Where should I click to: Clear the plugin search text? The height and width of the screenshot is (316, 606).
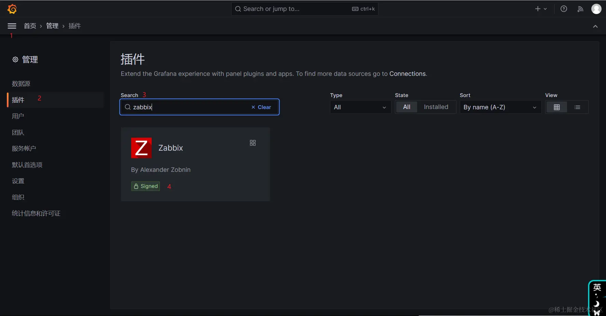pyautogui.click(x=261, y=107)
